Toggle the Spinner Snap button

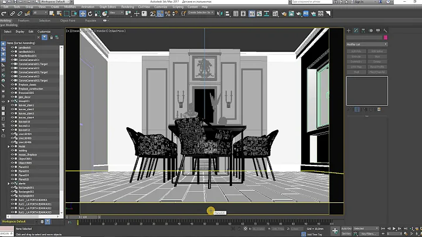click(x=175, y=13)
